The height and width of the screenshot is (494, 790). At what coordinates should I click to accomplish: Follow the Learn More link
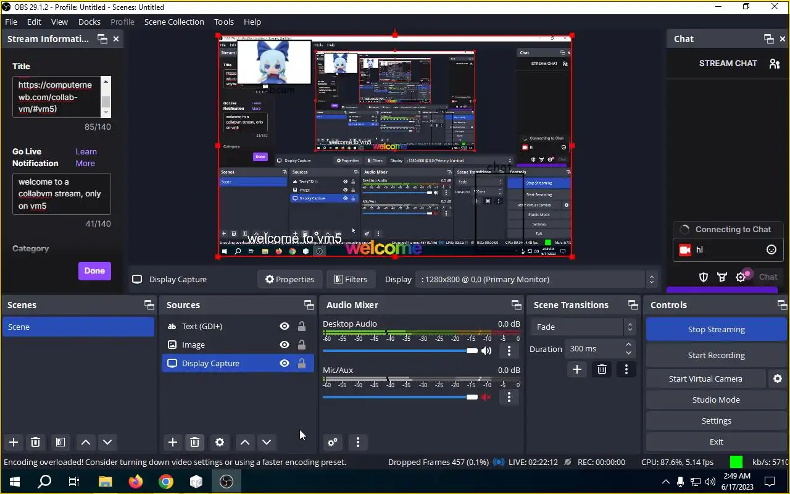click(86, 157)
